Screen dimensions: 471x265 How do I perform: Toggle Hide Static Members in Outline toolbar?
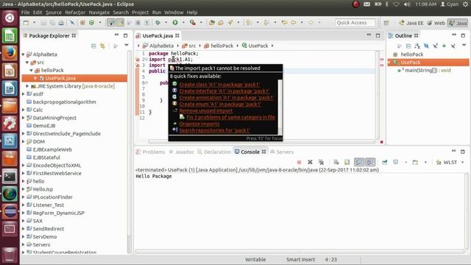point(435,46)
